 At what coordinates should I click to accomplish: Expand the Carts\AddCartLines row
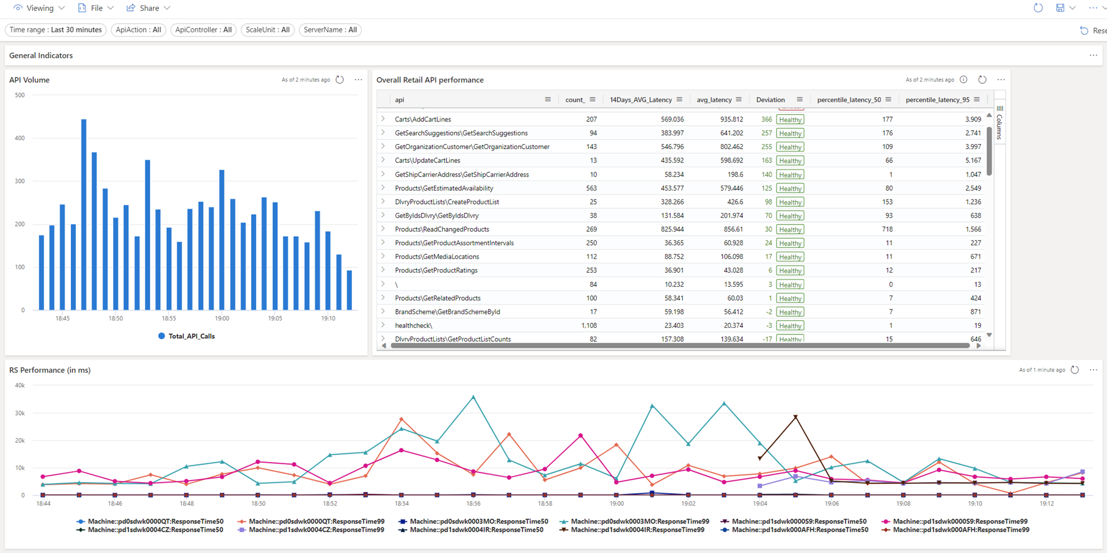point(383,119)
